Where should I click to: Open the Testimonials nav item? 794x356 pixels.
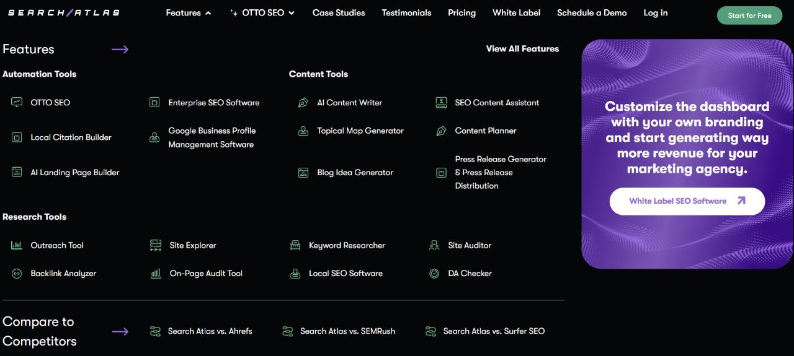(x=406, y=12)
